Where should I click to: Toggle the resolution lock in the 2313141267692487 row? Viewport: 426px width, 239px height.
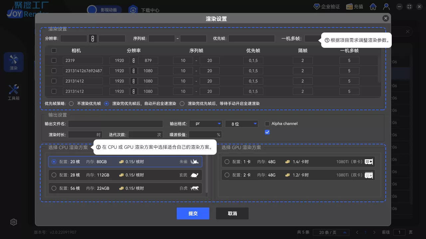point(133,71)
